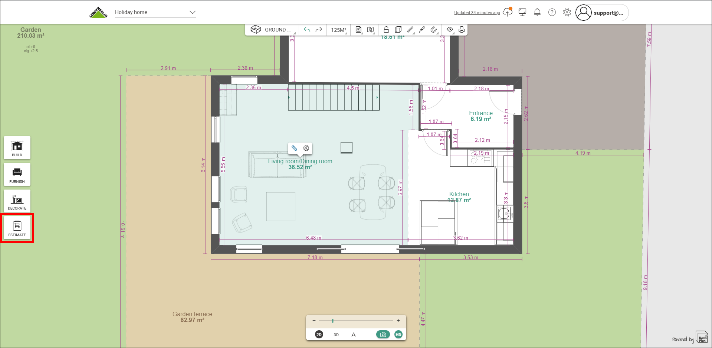Switch to 2D view
Image resolution: width=712 pixels, height=348 pixels.
[319, 335]
